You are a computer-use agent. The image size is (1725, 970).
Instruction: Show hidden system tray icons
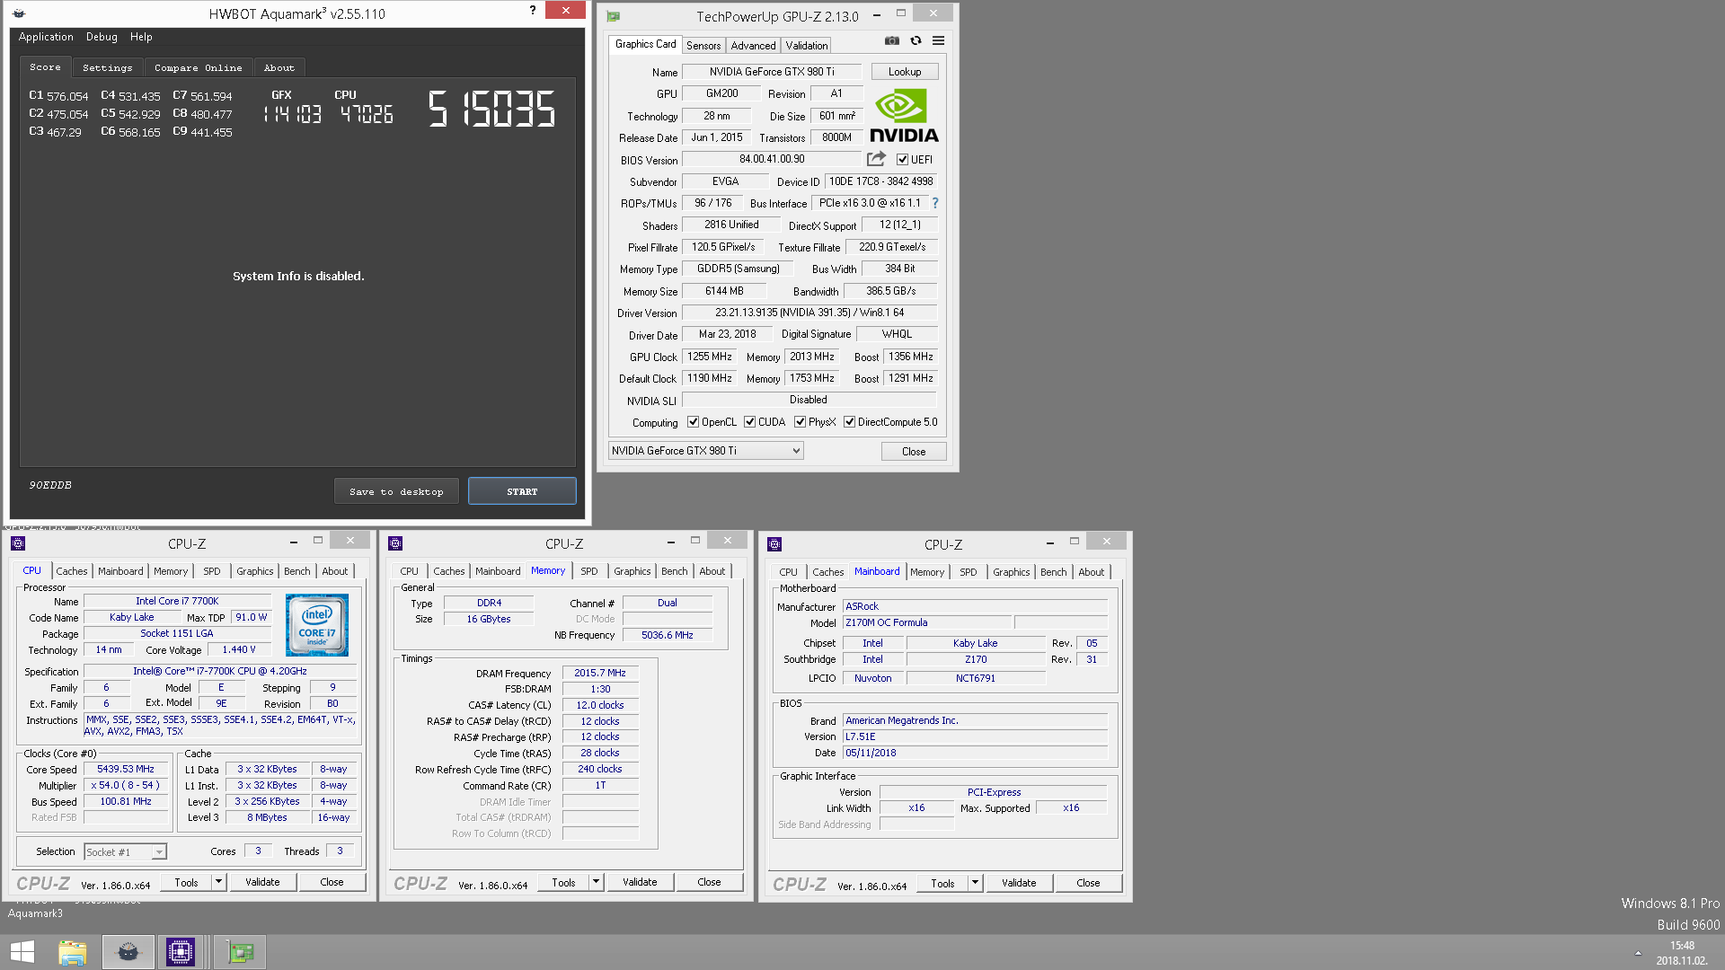(x=1638, y=953)
